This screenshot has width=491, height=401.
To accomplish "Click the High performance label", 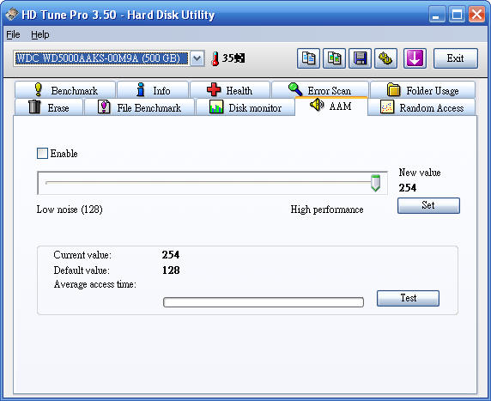I will click(x=327, y=210).
